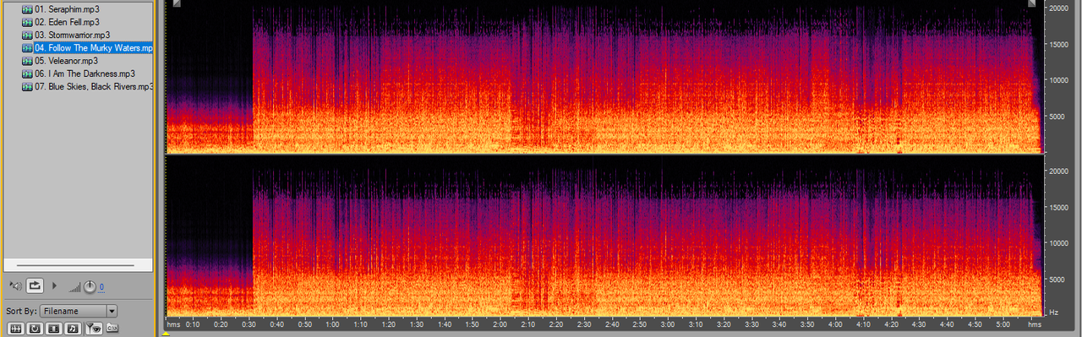1082x337 pixels.
Task: Select 03. Stormwarrior.mp3 in the file list
Action: click(73, 35)
